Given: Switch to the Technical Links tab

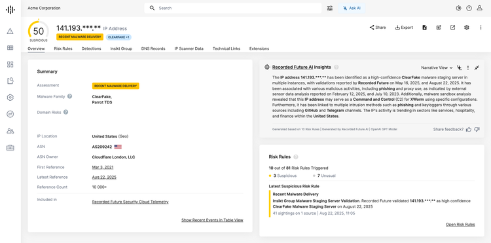Looking at the screenshot, I should [227, 48].
